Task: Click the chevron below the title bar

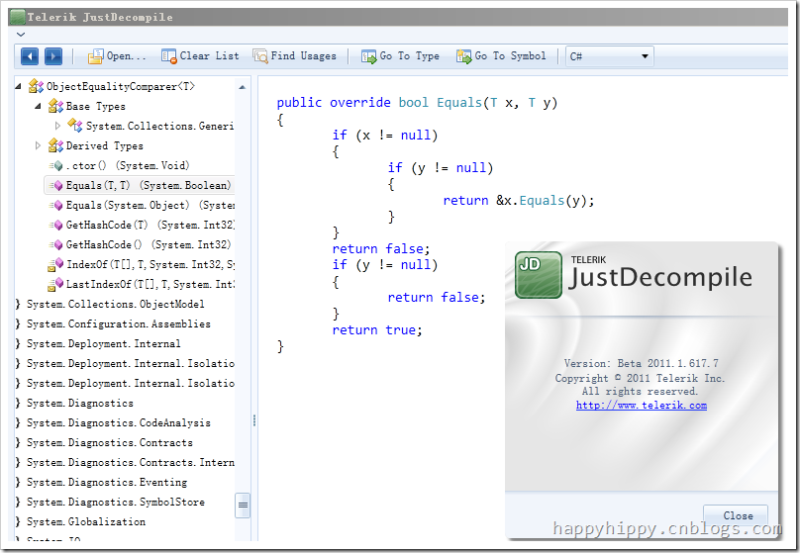Action: coord(21,35)
